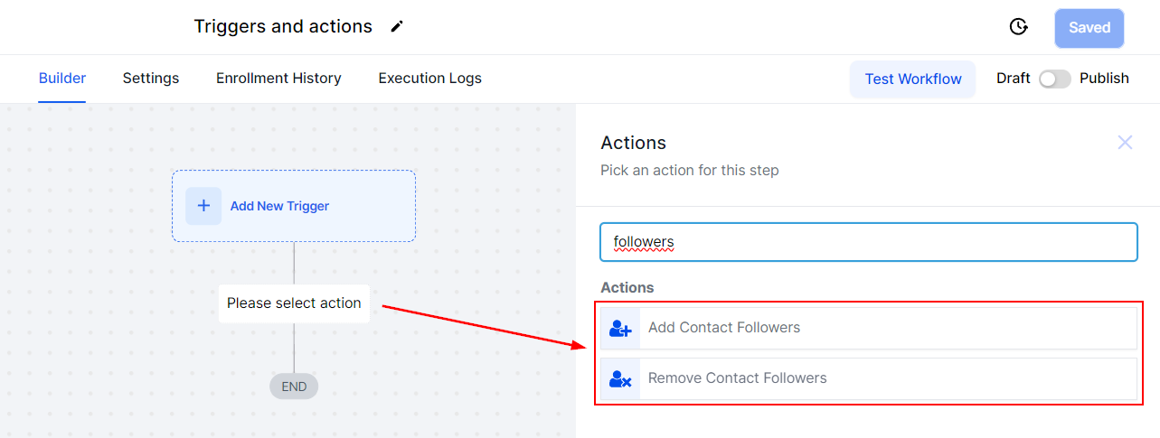Switch to the Builder tab
Viewport: 1160px width, 438px height.
pyautogui.click(x=62, y=79)
